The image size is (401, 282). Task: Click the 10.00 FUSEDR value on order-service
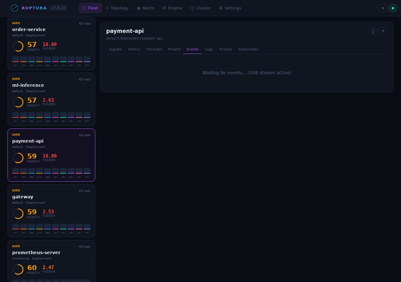click(50, 44)
